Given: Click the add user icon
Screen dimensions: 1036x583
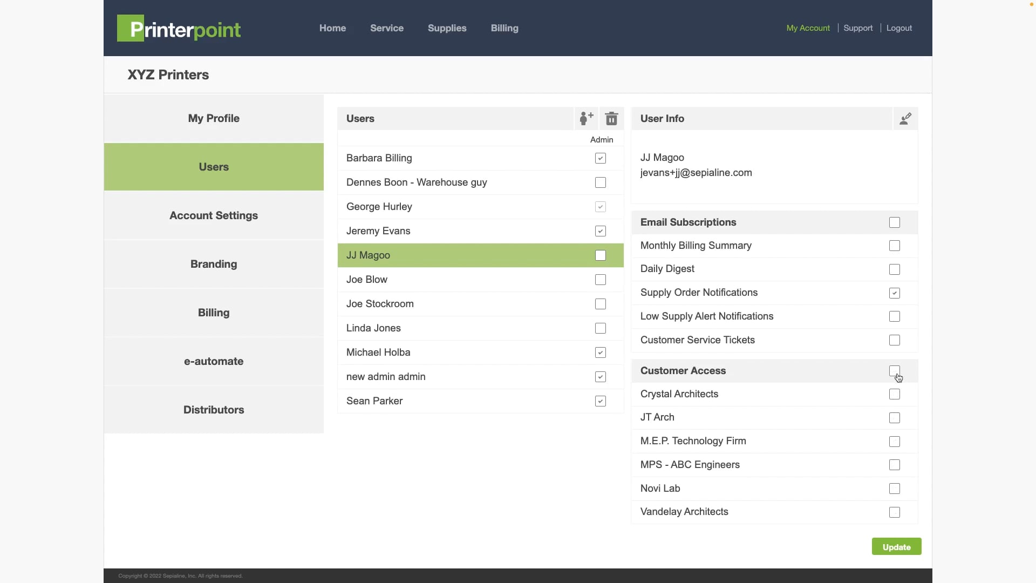Looking at the screenshot, I should (x=587, y=118).
